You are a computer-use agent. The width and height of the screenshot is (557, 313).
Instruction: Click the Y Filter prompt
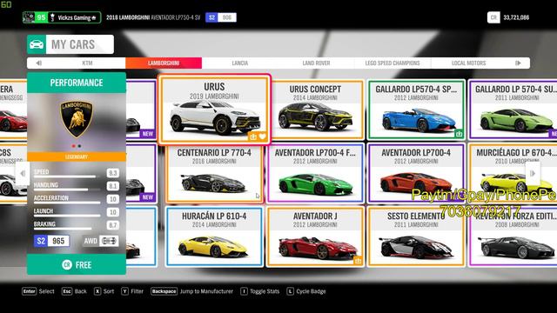(x=132, y=291)
